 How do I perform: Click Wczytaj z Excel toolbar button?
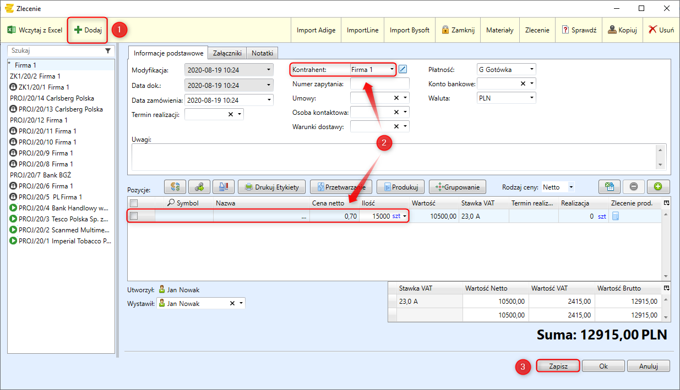(35, 30)
